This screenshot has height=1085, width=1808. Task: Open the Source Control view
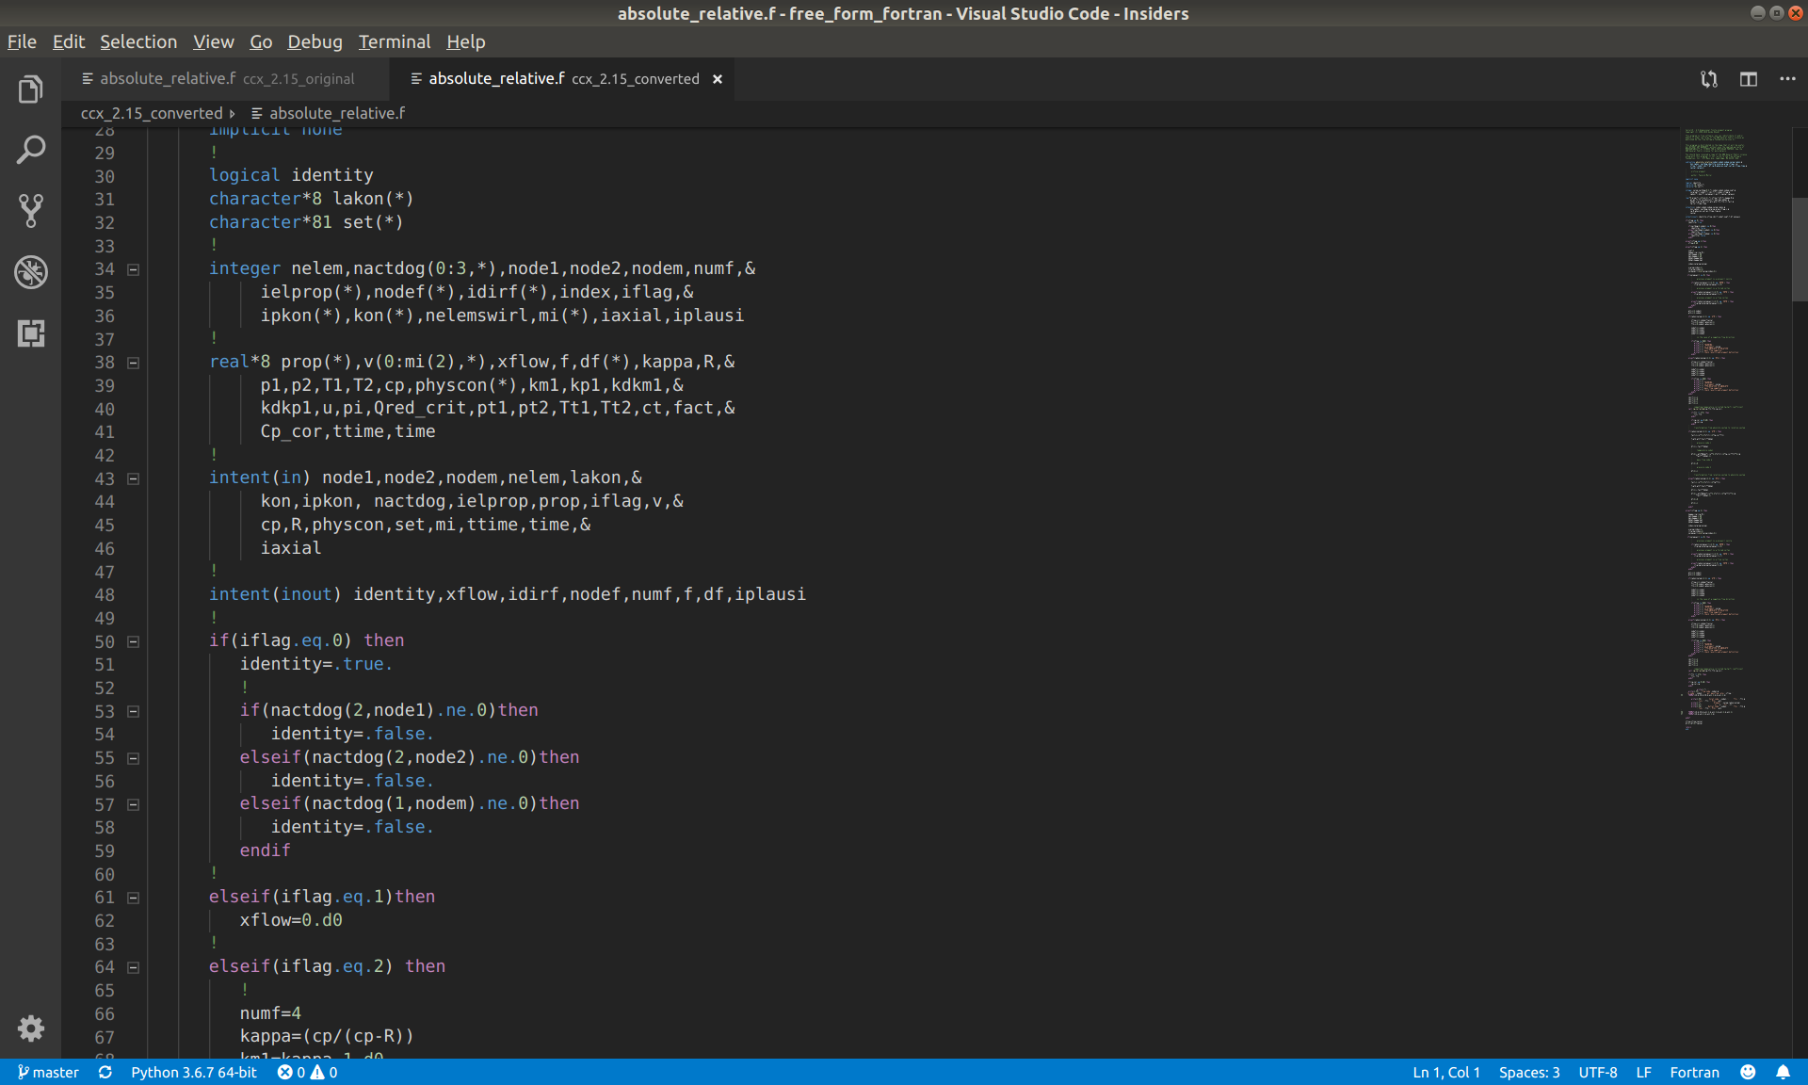click(31, 211)
